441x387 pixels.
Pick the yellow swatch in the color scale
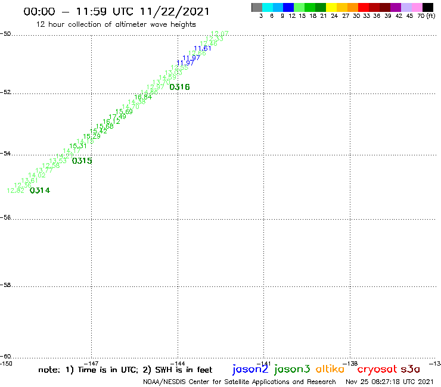[x=331, y=7]
